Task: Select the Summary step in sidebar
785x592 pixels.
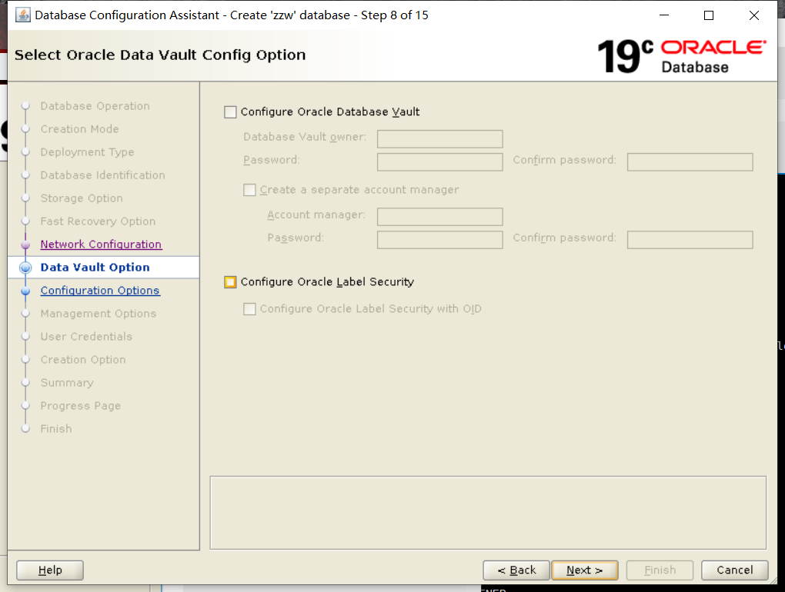Action: click(67, 382)
